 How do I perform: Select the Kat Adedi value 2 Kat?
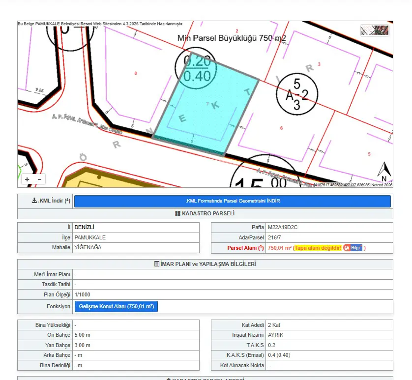coord(274,325)
